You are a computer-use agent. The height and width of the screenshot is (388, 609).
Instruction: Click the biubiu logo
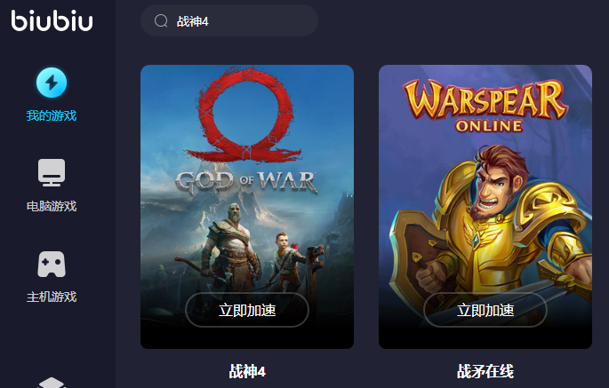click(52, 20)
